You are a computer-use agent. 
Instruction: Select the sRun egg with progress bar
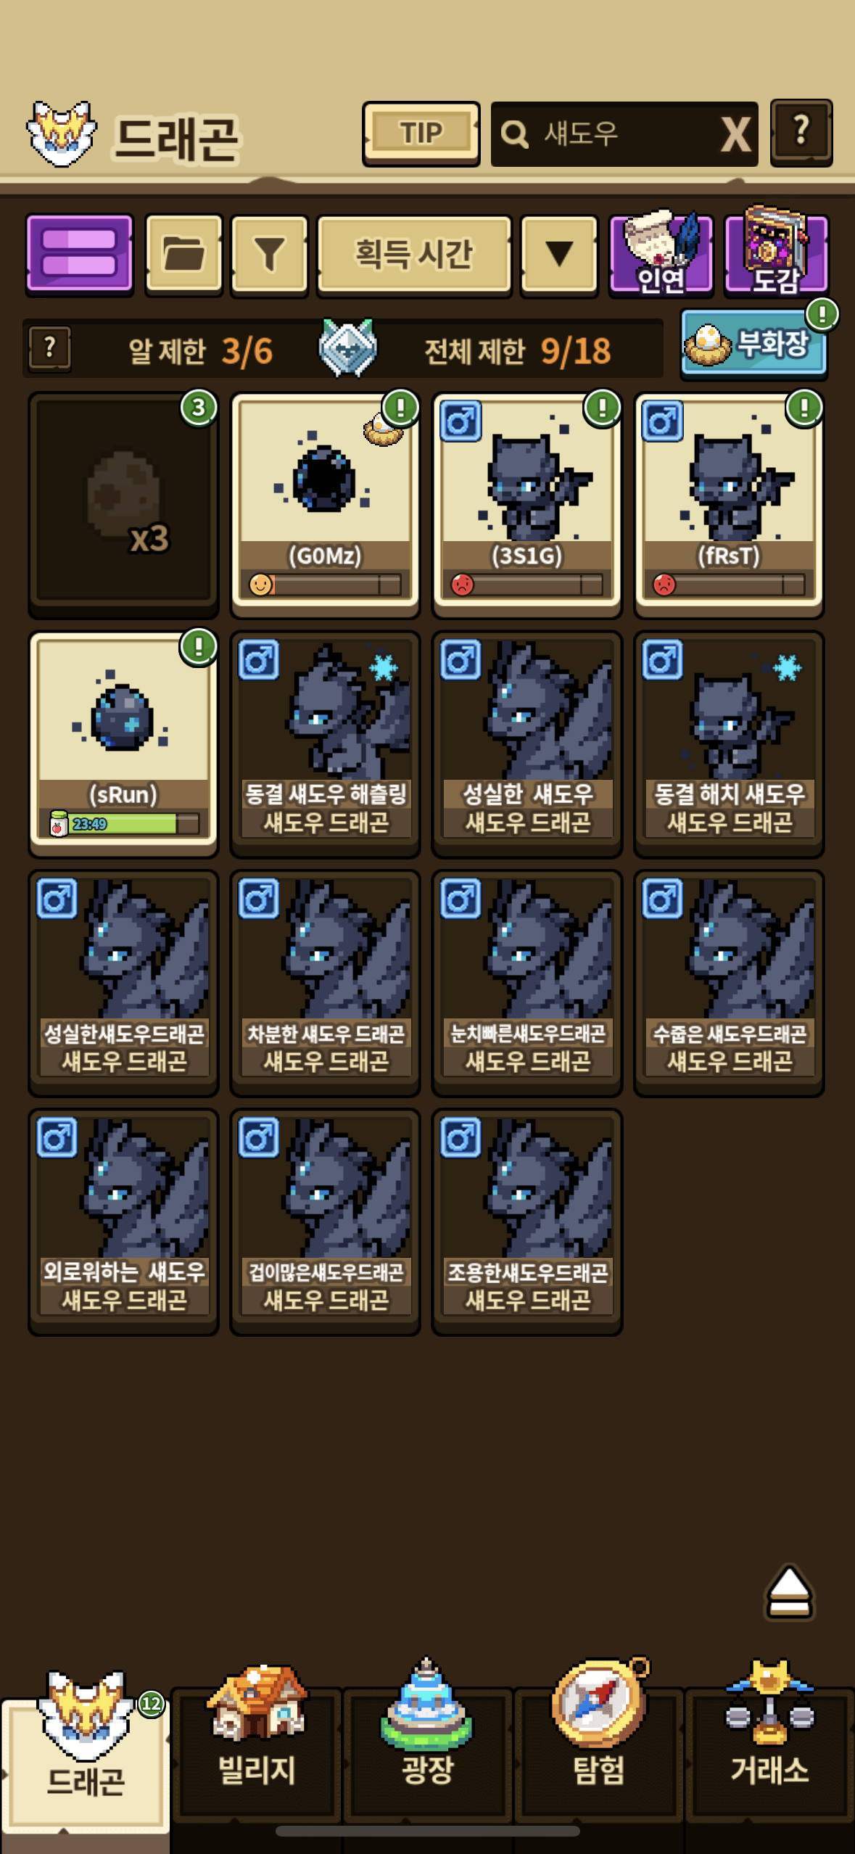pyautogui.click(x=123, y=743)
